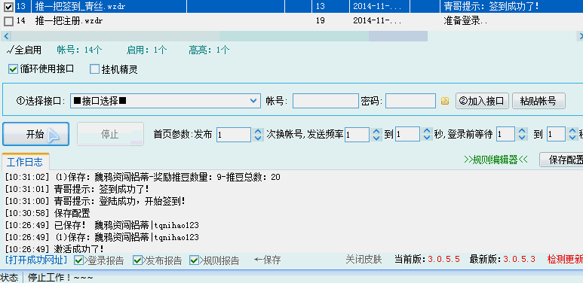Toggle 循环使用接口 checkbox
The width and height of the screenshot is (583, 283).
coord(14,69)
